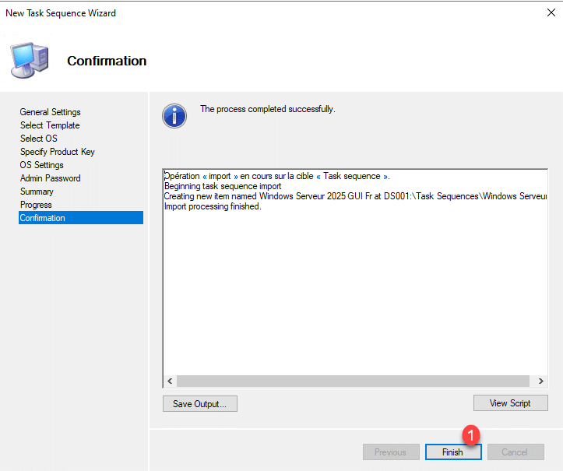Screen dimensions: 563x471
Task: Jump to Admin Password step
Action: tap(50, 178)
